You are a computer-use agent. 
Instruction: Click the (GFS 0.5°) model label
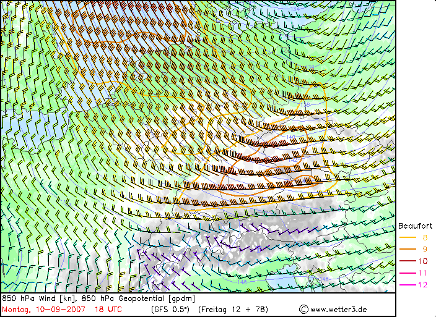tap(170, 309)
